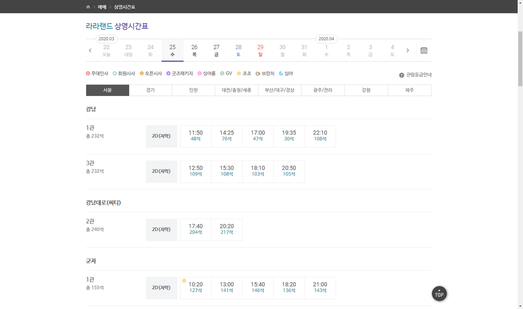Click the 관람등급안내 info icon

coord(402,75)
